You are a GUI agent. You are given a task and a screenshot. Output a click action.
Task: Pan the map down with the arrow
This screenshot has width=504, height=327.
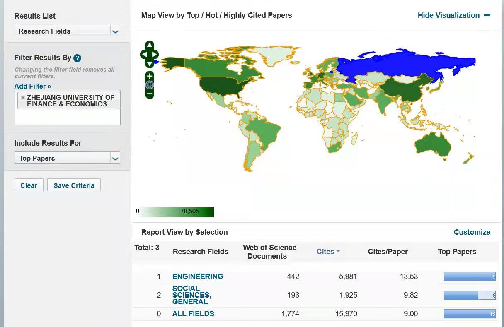pos(150,64)
